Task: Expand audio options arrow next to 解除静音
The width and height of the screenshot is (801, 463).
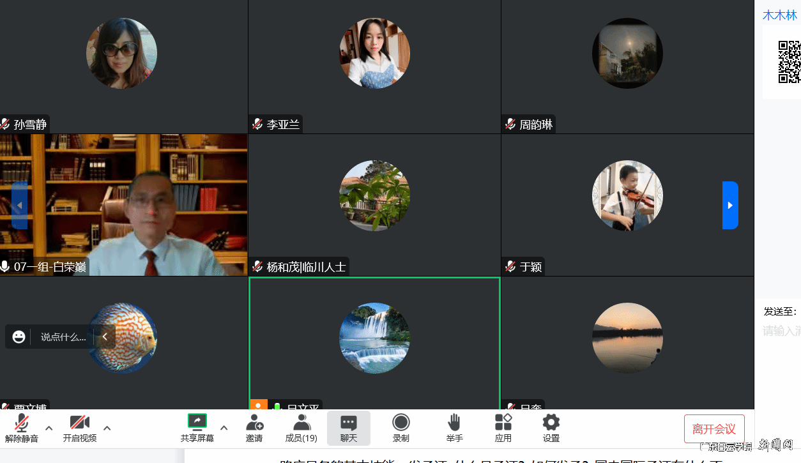Action: pos(49,428)
